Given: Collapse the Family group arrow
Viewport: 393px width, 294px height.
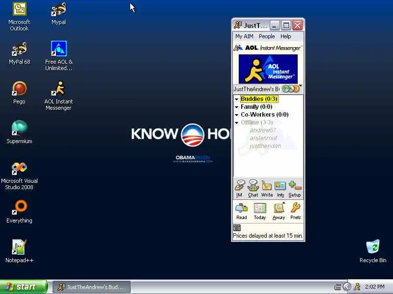Looking at the screenshot, I should (x=236, y=107).
